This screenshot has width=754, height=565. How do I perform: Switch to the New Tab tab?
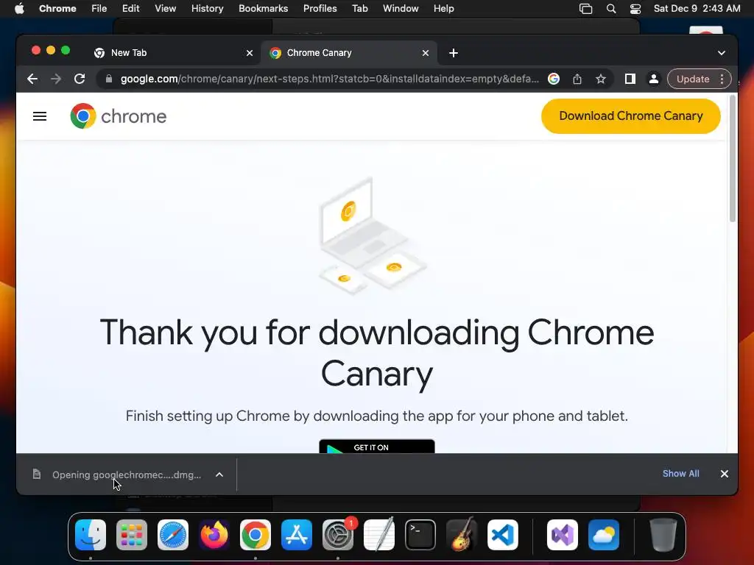pos(173,53)
